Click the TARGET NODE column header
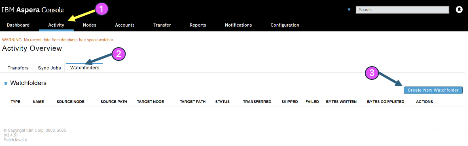This screenshot has height=146, width=468. coord(150,102)
